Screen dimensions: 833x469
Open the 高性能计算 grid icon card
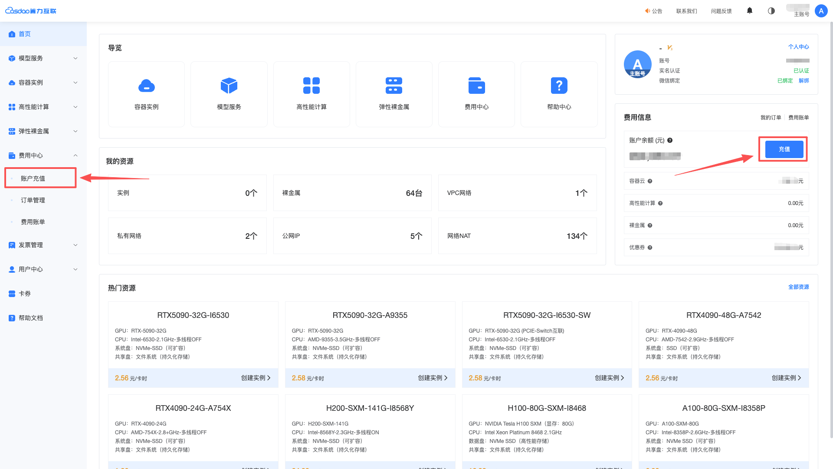(312, 94)
